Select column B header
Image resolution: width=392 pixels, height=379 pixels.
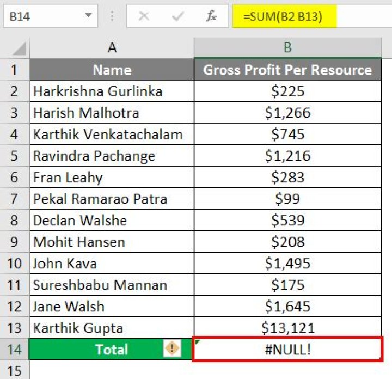click(287, 48)
